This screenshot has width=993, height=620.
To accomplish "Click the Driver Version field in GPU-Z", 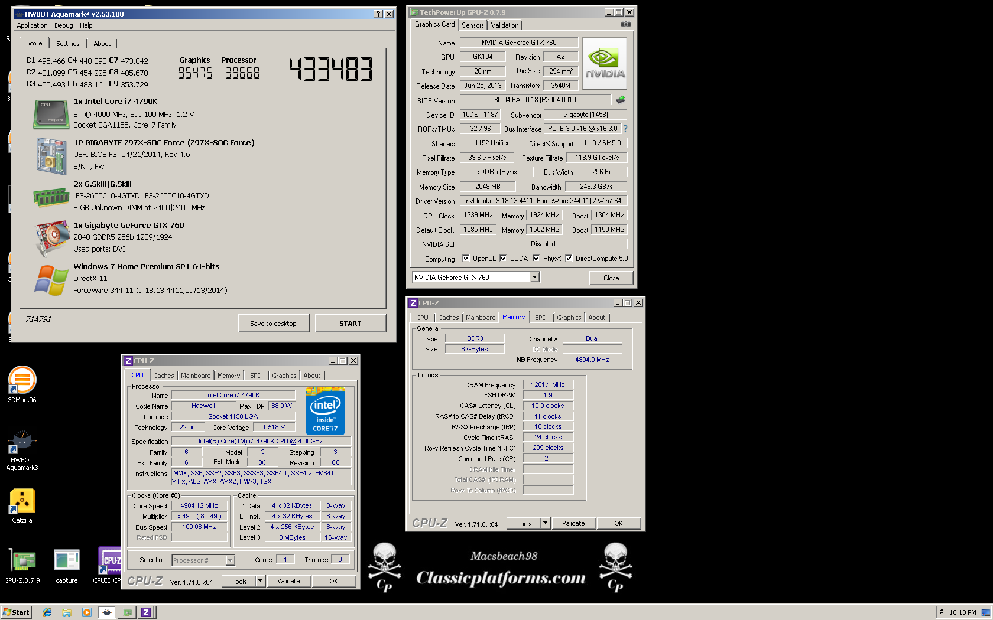I will click(x=543, y=201).
